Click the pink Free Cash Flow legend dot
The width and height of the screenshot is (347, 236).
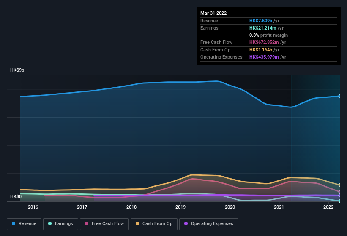(87, 223)
